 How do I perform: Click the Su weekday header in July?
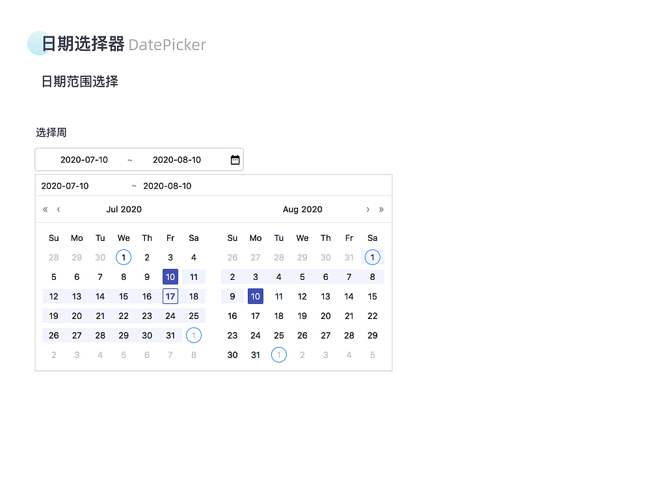click(53, 238)
